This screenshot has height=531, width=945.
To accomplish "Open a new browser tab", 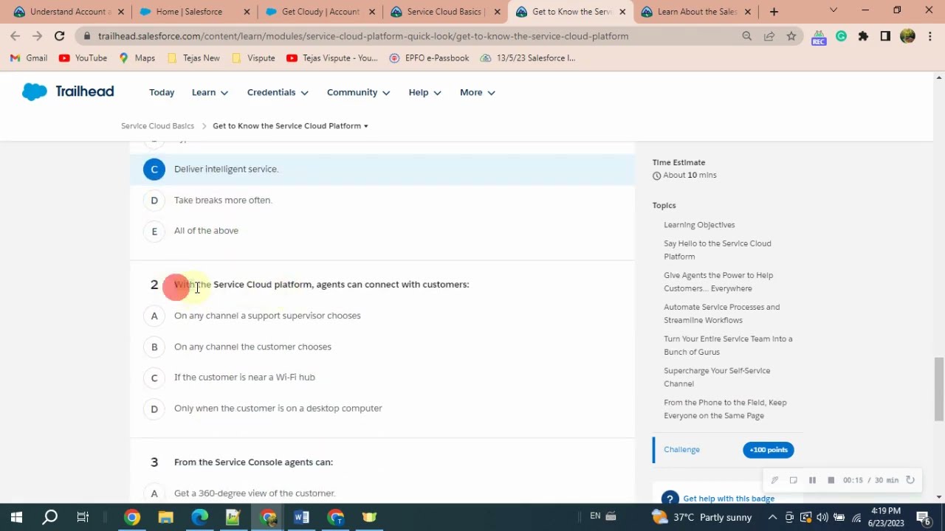I will click(x=774, y=12).
